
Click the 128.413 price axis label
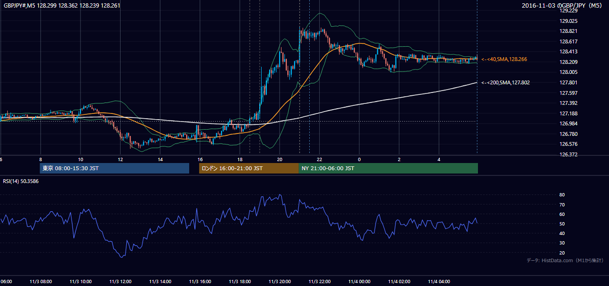(568, 51)
